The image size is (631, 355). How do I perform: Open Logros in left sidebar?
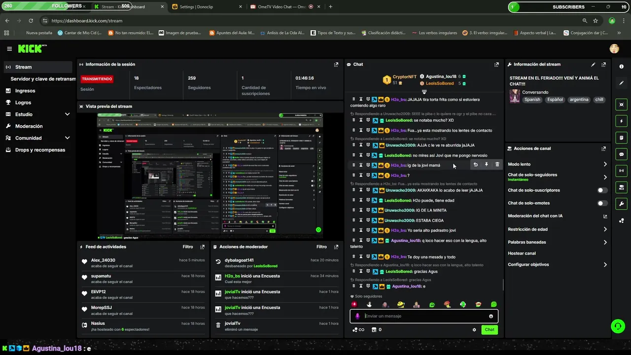[x=23, y=103]
